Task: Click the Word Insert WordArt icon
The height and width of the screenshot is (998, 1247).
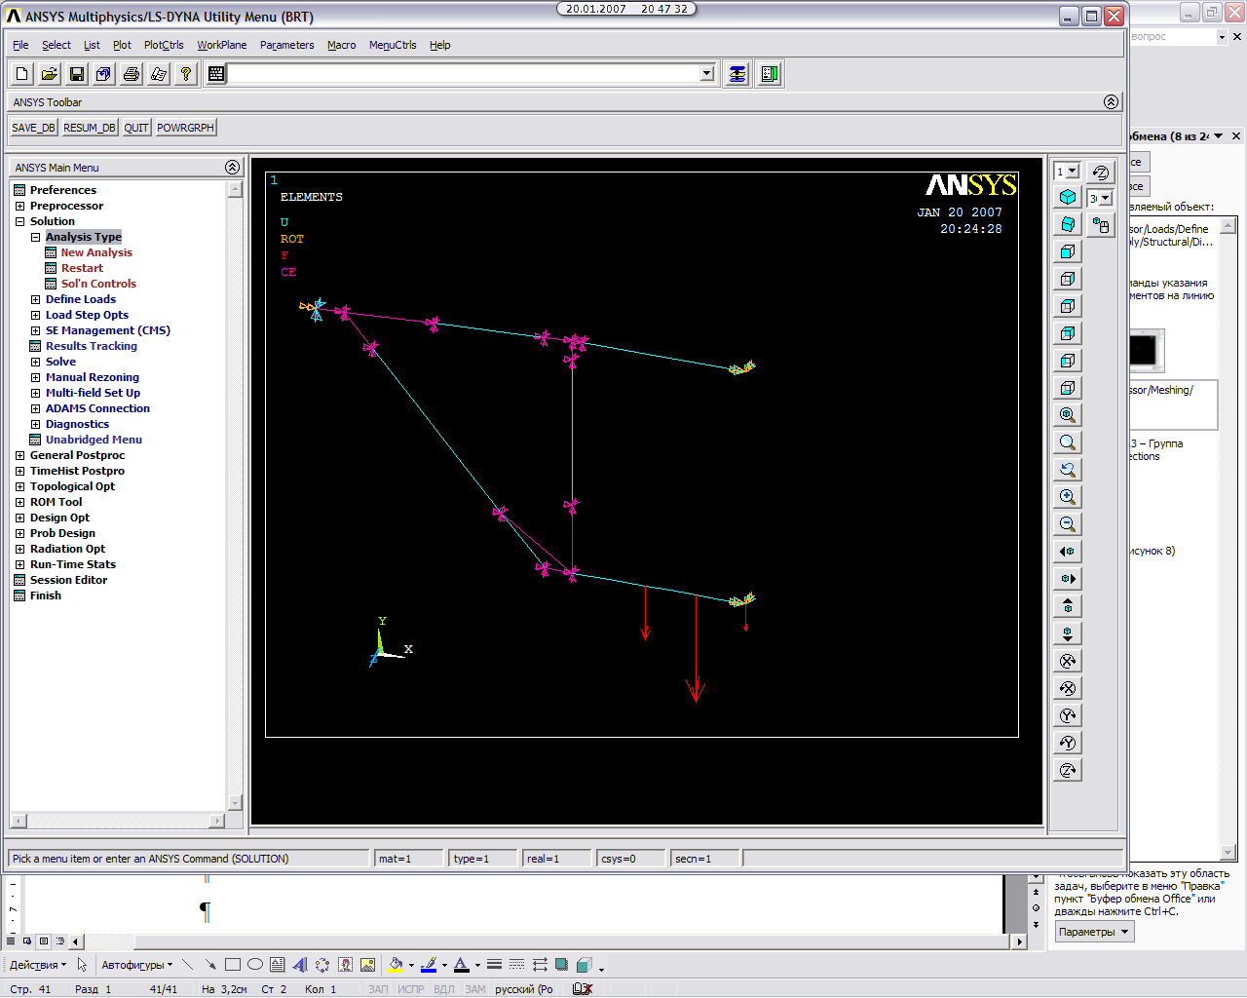Action: [300, 965]
